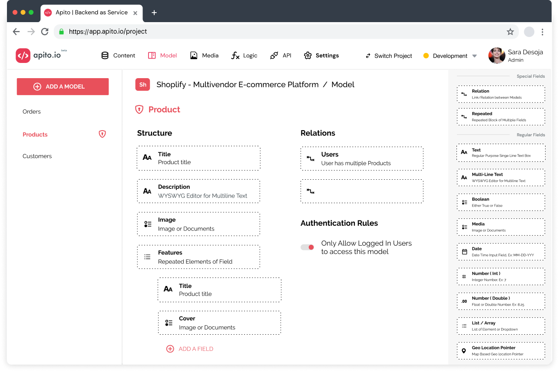Open the Logic section
The width and height of the screenshot is (559, 372).
click(x=244, y=56)
